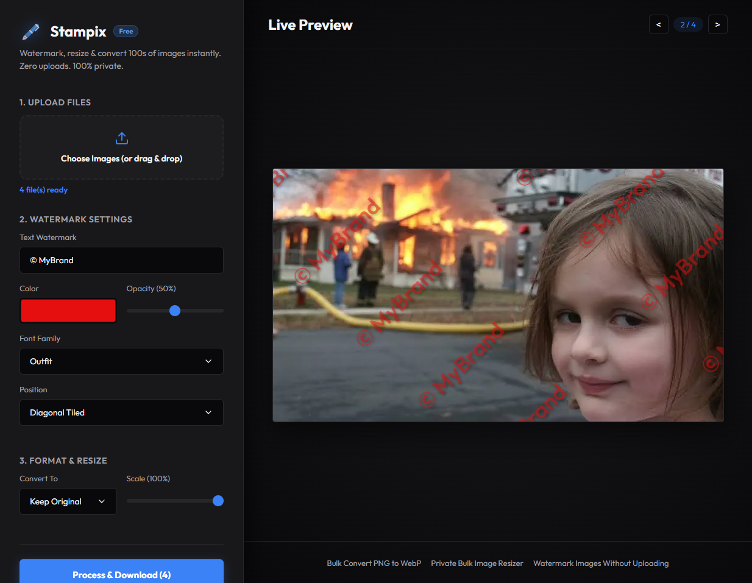
Task: Click the upload arrow icon above Choose Images
Action: 121,138
